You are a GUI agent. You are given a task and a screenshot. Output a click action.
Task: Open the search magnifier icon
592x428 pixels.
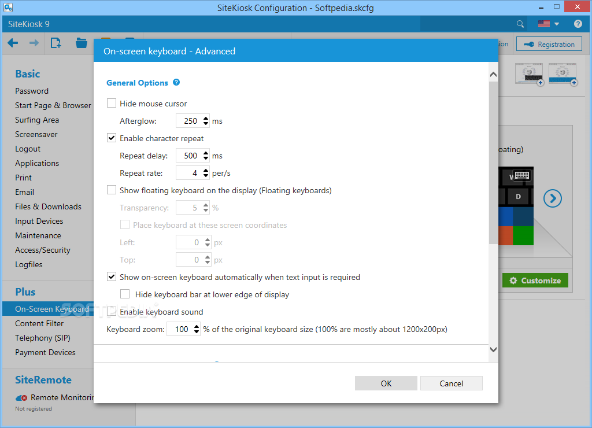point(520,24)
